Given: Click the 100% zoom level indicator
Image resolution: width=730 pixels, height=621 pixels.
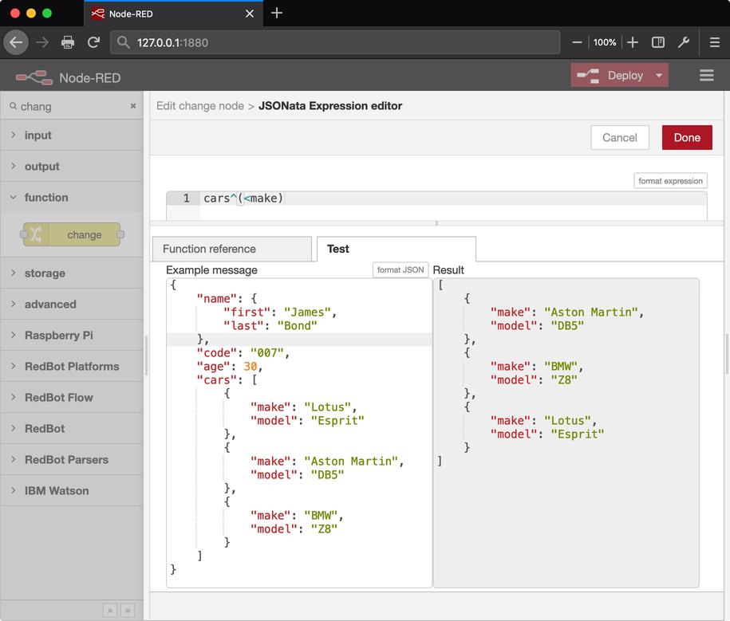Looking at the screenshot, I should point(604,42).
